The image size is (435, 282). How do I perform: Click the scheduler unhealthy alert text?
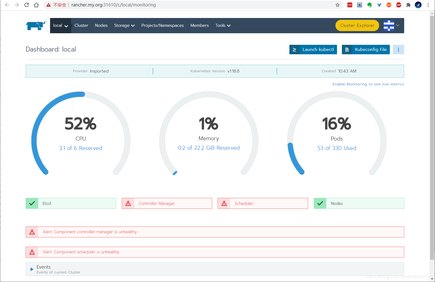[81, 252]
